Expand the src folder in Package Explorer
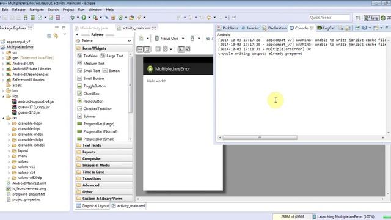Viewport: 391px width, 220px height. (x=3, y=53)
